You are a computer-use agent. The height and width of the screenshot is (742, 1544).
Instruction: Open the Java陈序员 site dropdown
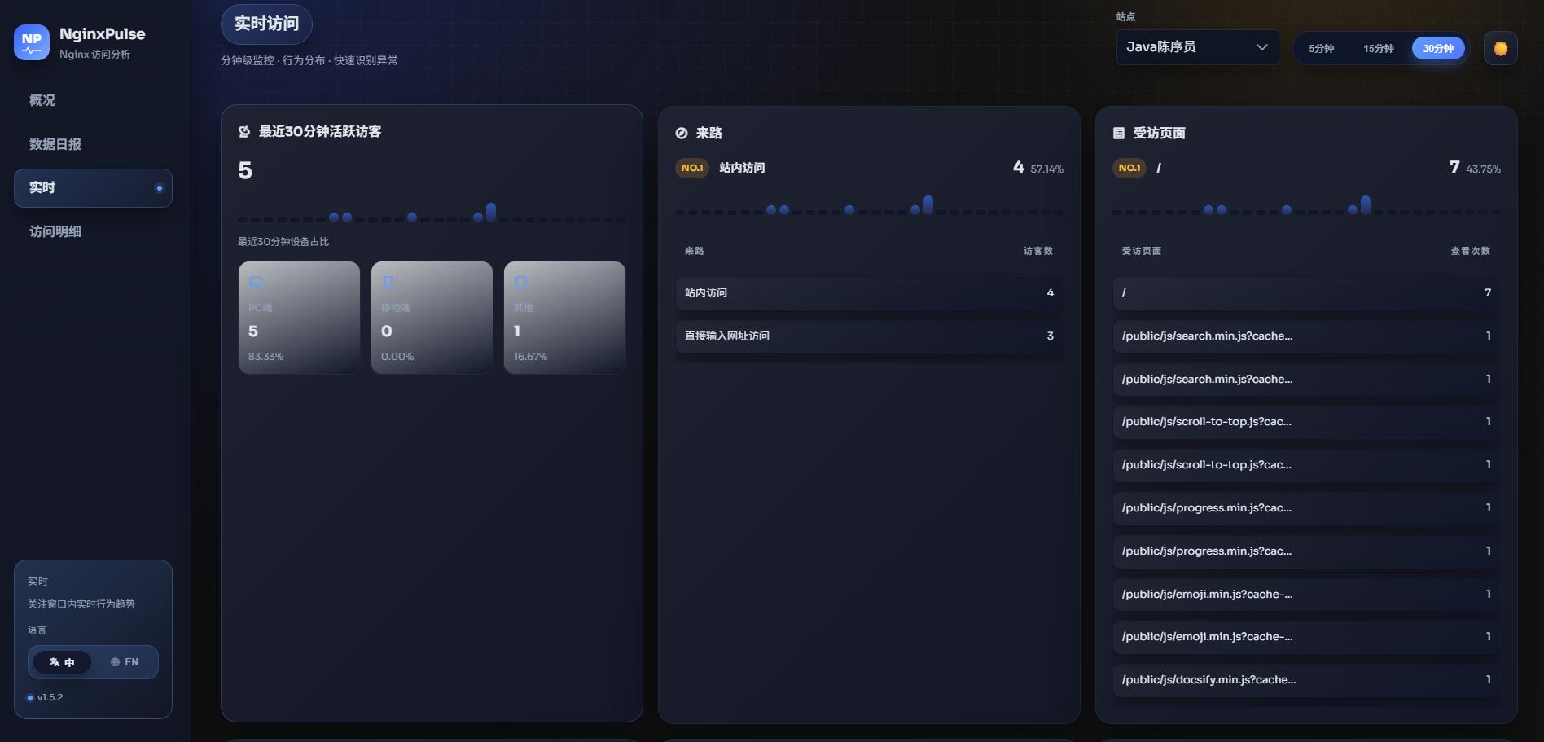click(1197, 47)
